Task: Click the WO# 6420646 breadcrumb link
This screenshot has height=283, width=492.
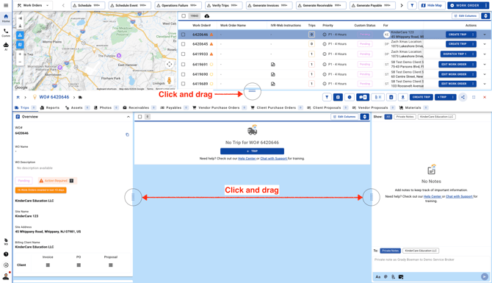Action: (x=54, y=97)
